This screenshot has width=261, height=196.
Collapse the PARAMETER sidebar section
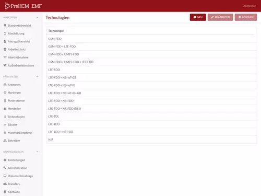point(37,77)
